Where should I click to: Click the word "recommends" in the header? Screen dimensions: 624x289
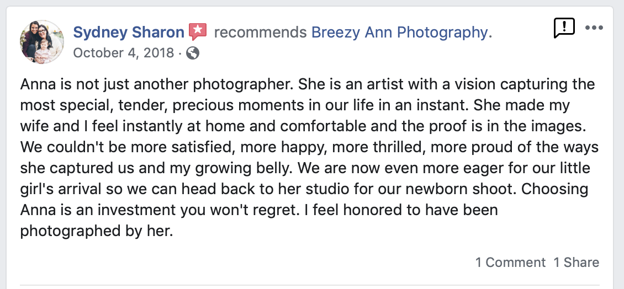260,33
